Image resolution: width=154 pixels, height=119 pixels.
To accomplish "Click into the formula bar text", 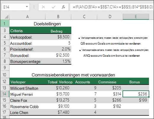I will click(x=112, y=7).
